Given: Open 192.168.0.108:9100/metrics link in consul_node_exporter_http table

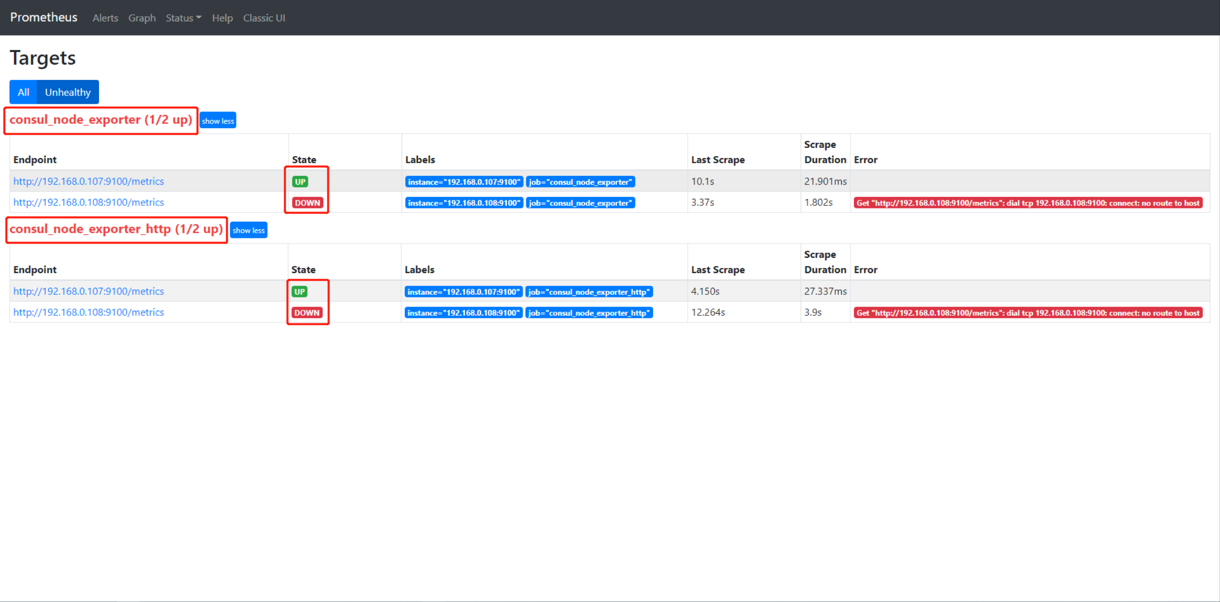Looking at the screenshot, I should click(88, 312).
